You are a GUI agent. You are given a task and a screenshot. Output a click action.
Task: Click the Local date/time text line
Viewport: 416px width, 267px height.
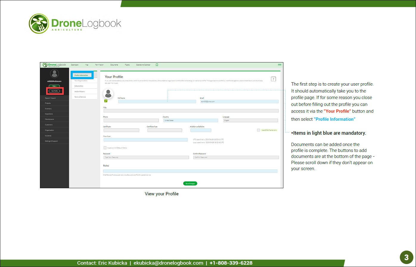click(x=209, y=142)
